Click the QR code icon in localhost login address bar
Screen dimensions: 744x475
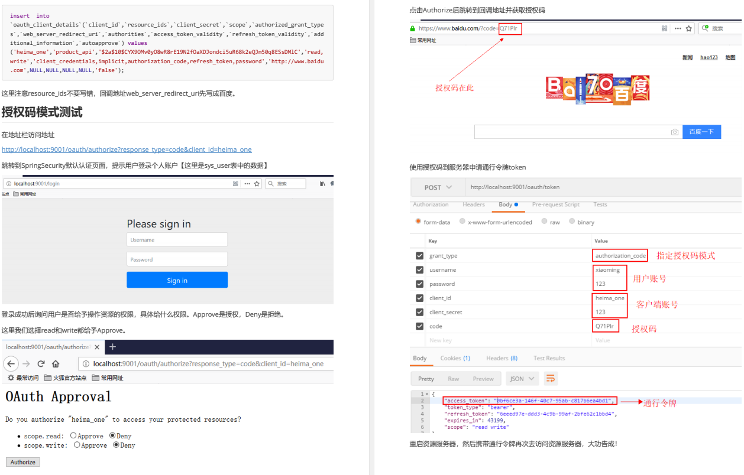click(x=235, y=184)
